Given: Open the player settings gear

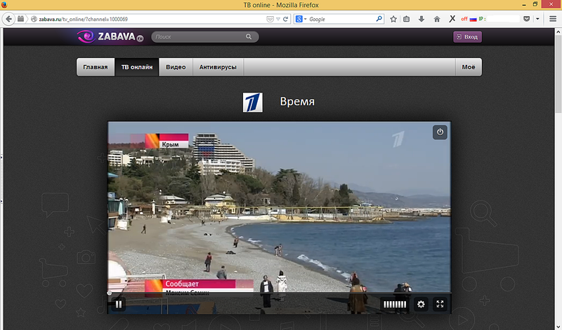Looking at the screenshot, I should tap(421, 304).
